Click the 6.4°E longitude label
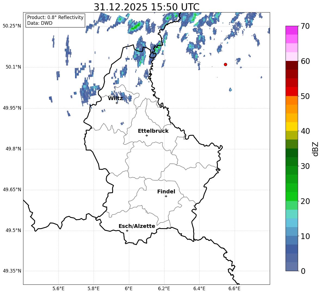The height and width of the screenshot is (294, 322). [199, 289]
